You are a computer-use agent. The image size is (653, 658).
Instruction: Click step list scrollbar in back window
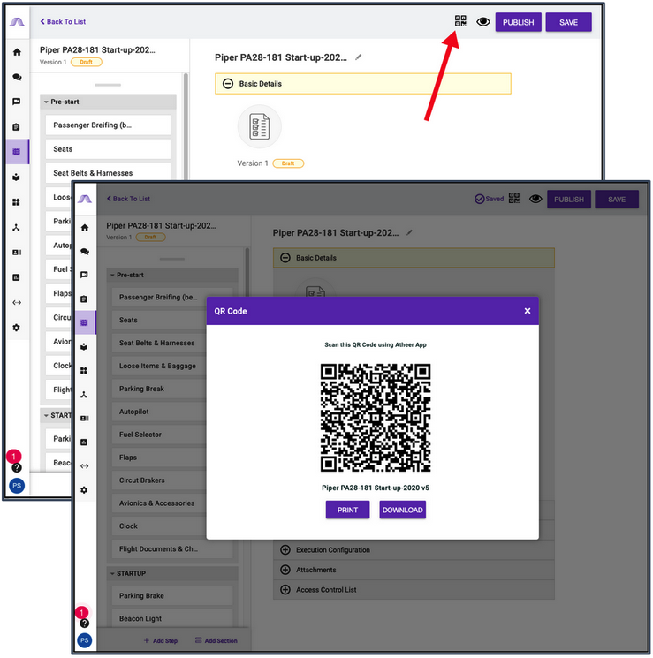(186, 126)
